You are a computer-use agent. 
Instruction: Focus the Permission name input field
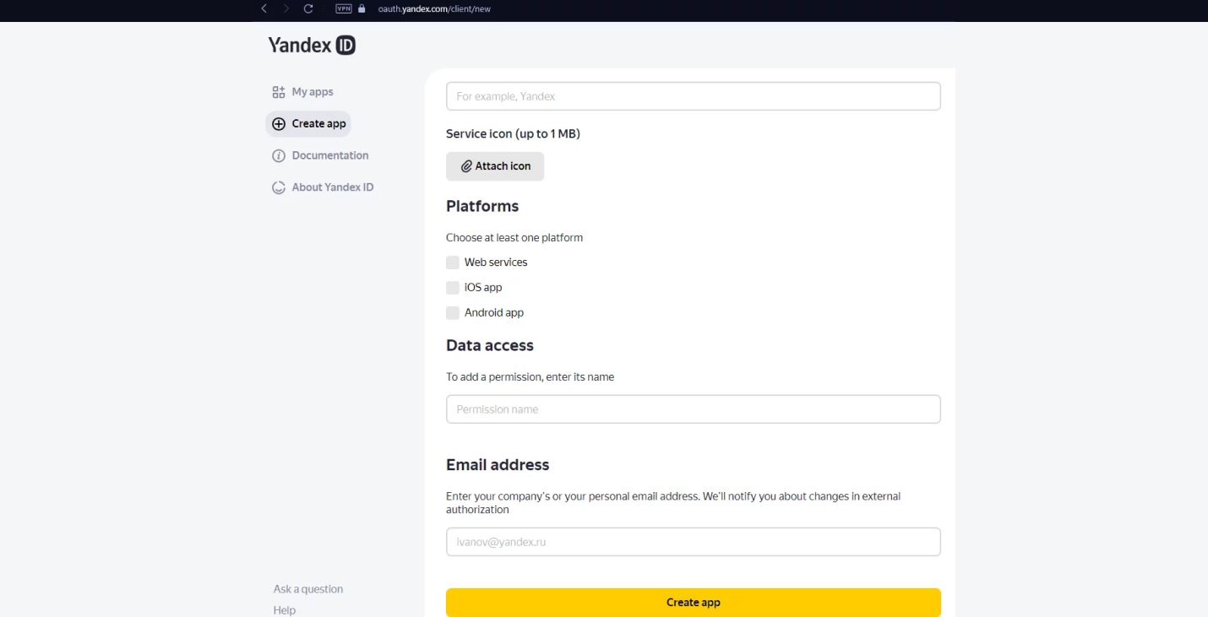pyautogui.click(x=693, y=409)
